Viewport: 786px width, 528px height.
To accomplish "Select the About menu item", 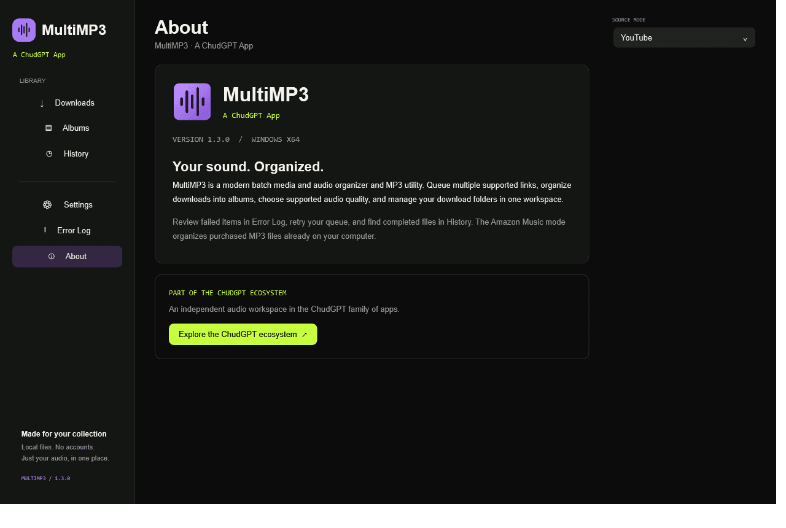I will (67, 257).
